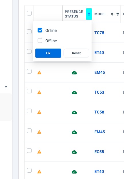
Task: Sort the Model column
Action: point(112,14)
